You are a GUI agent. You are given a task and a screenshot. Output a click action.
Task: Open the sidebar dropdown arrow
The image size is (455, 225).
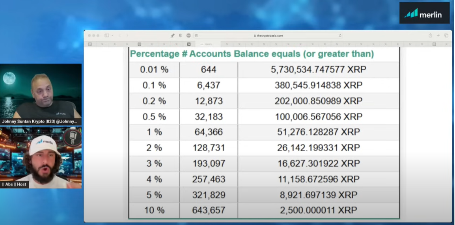pyautogui.click(x=112, y=35)
